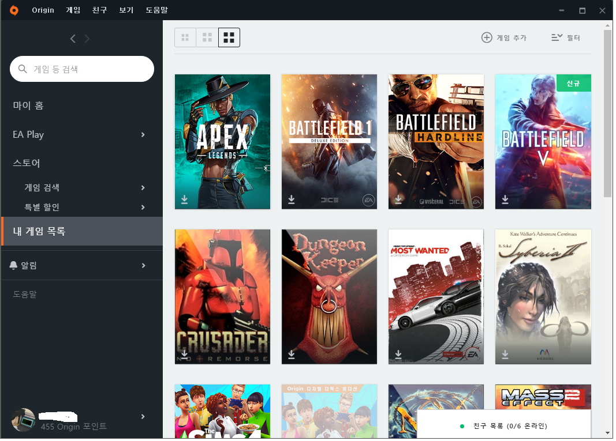Image resolution: width=616 pixels, height=441 pixels.
Task: Select the Syberia II tile
Action: point(543,297)
